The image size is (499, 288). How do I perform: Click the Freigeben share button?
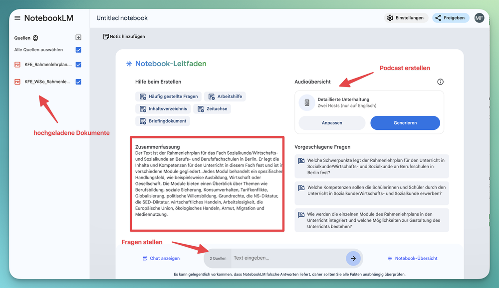pos(450,18)
